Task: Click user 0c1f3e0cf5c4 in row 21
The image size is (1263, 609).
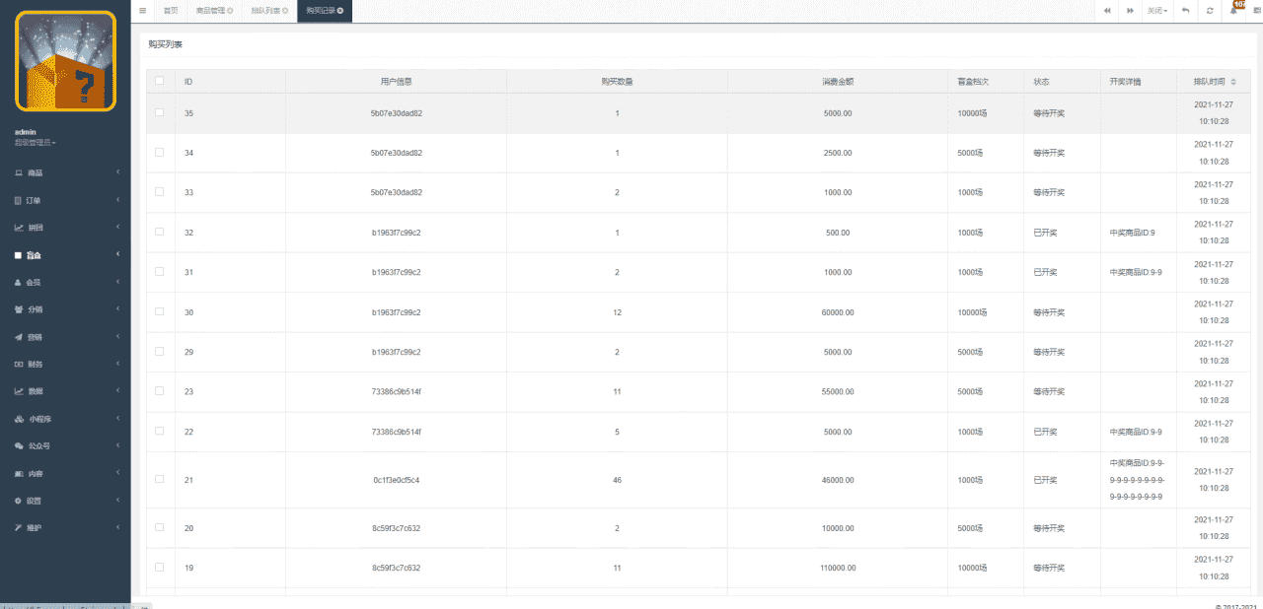Action: [x=396, y=480]
